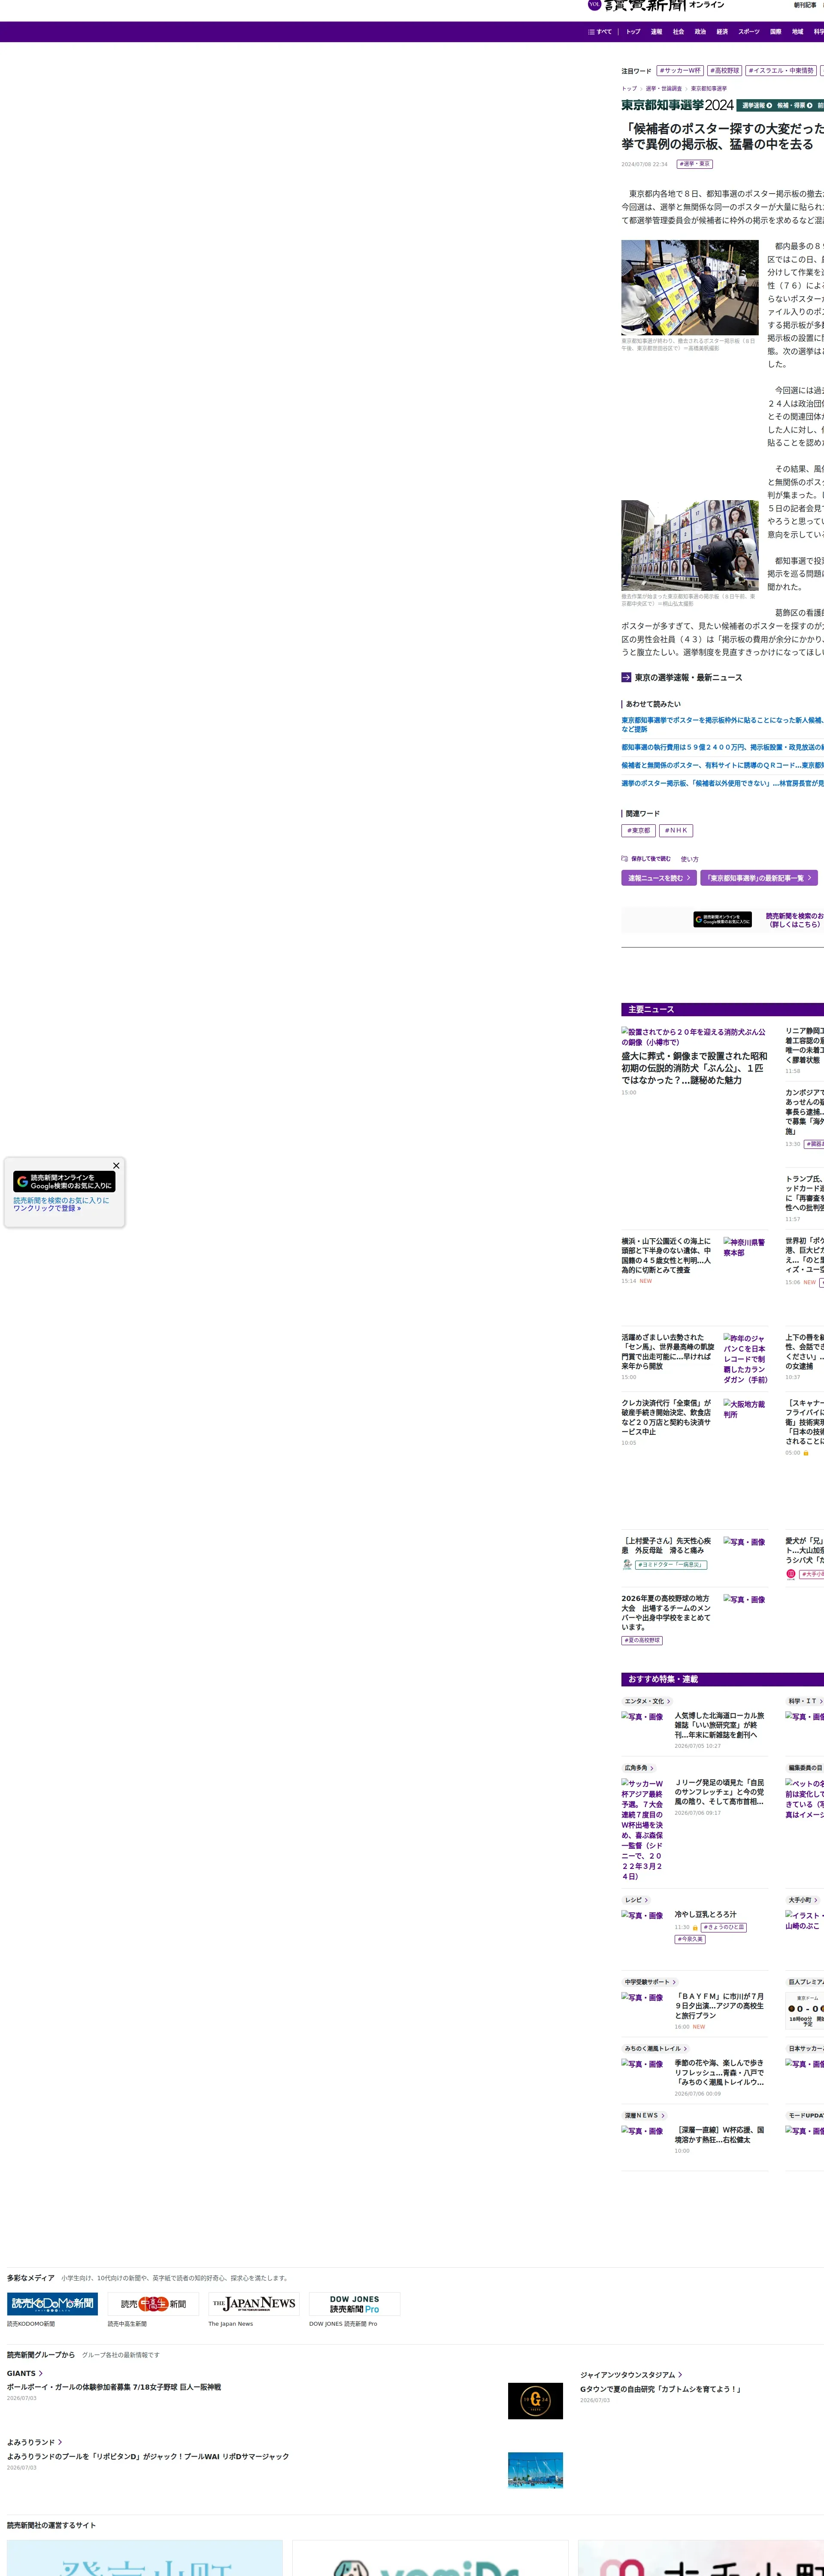
Task: Go to トップ in the navigation bar
Action: click(x=633, y=32)
